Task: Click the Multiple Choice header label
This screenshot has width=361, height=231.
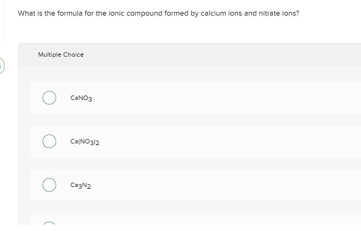Action: pyautogui.click(x=61, y=54)
